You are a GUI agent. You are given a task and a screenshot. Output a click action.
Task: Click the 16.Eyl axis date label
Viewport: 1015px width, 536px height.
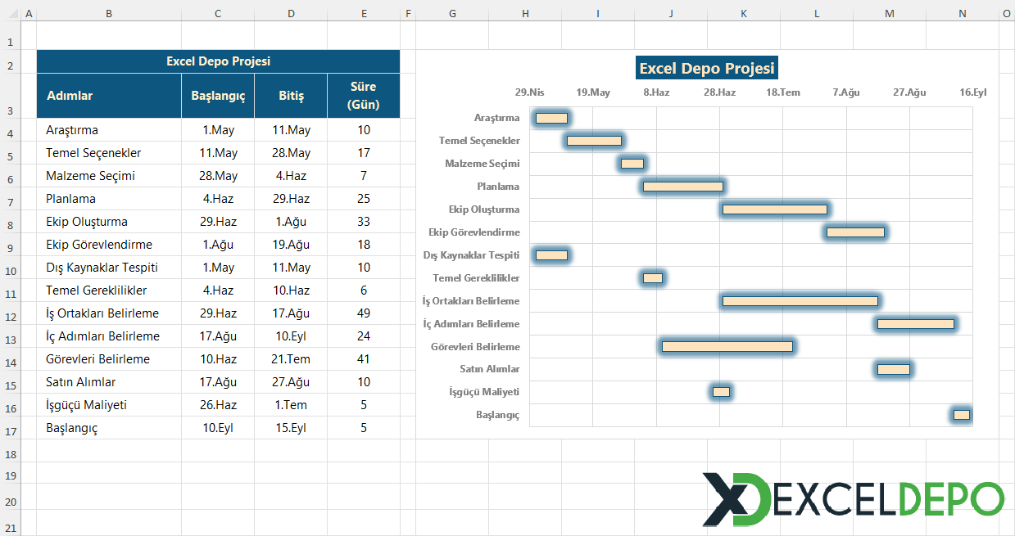click(x=973, y=92)
